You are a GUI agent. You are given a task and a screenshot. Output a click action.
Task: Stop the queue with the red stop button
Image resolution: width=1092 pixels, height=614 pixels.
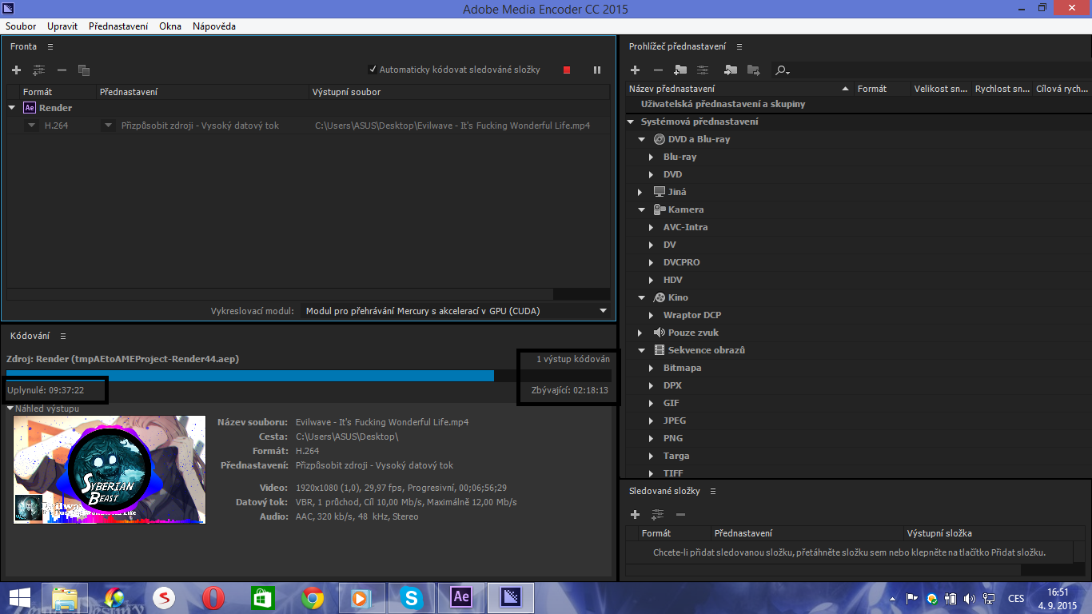567,70
